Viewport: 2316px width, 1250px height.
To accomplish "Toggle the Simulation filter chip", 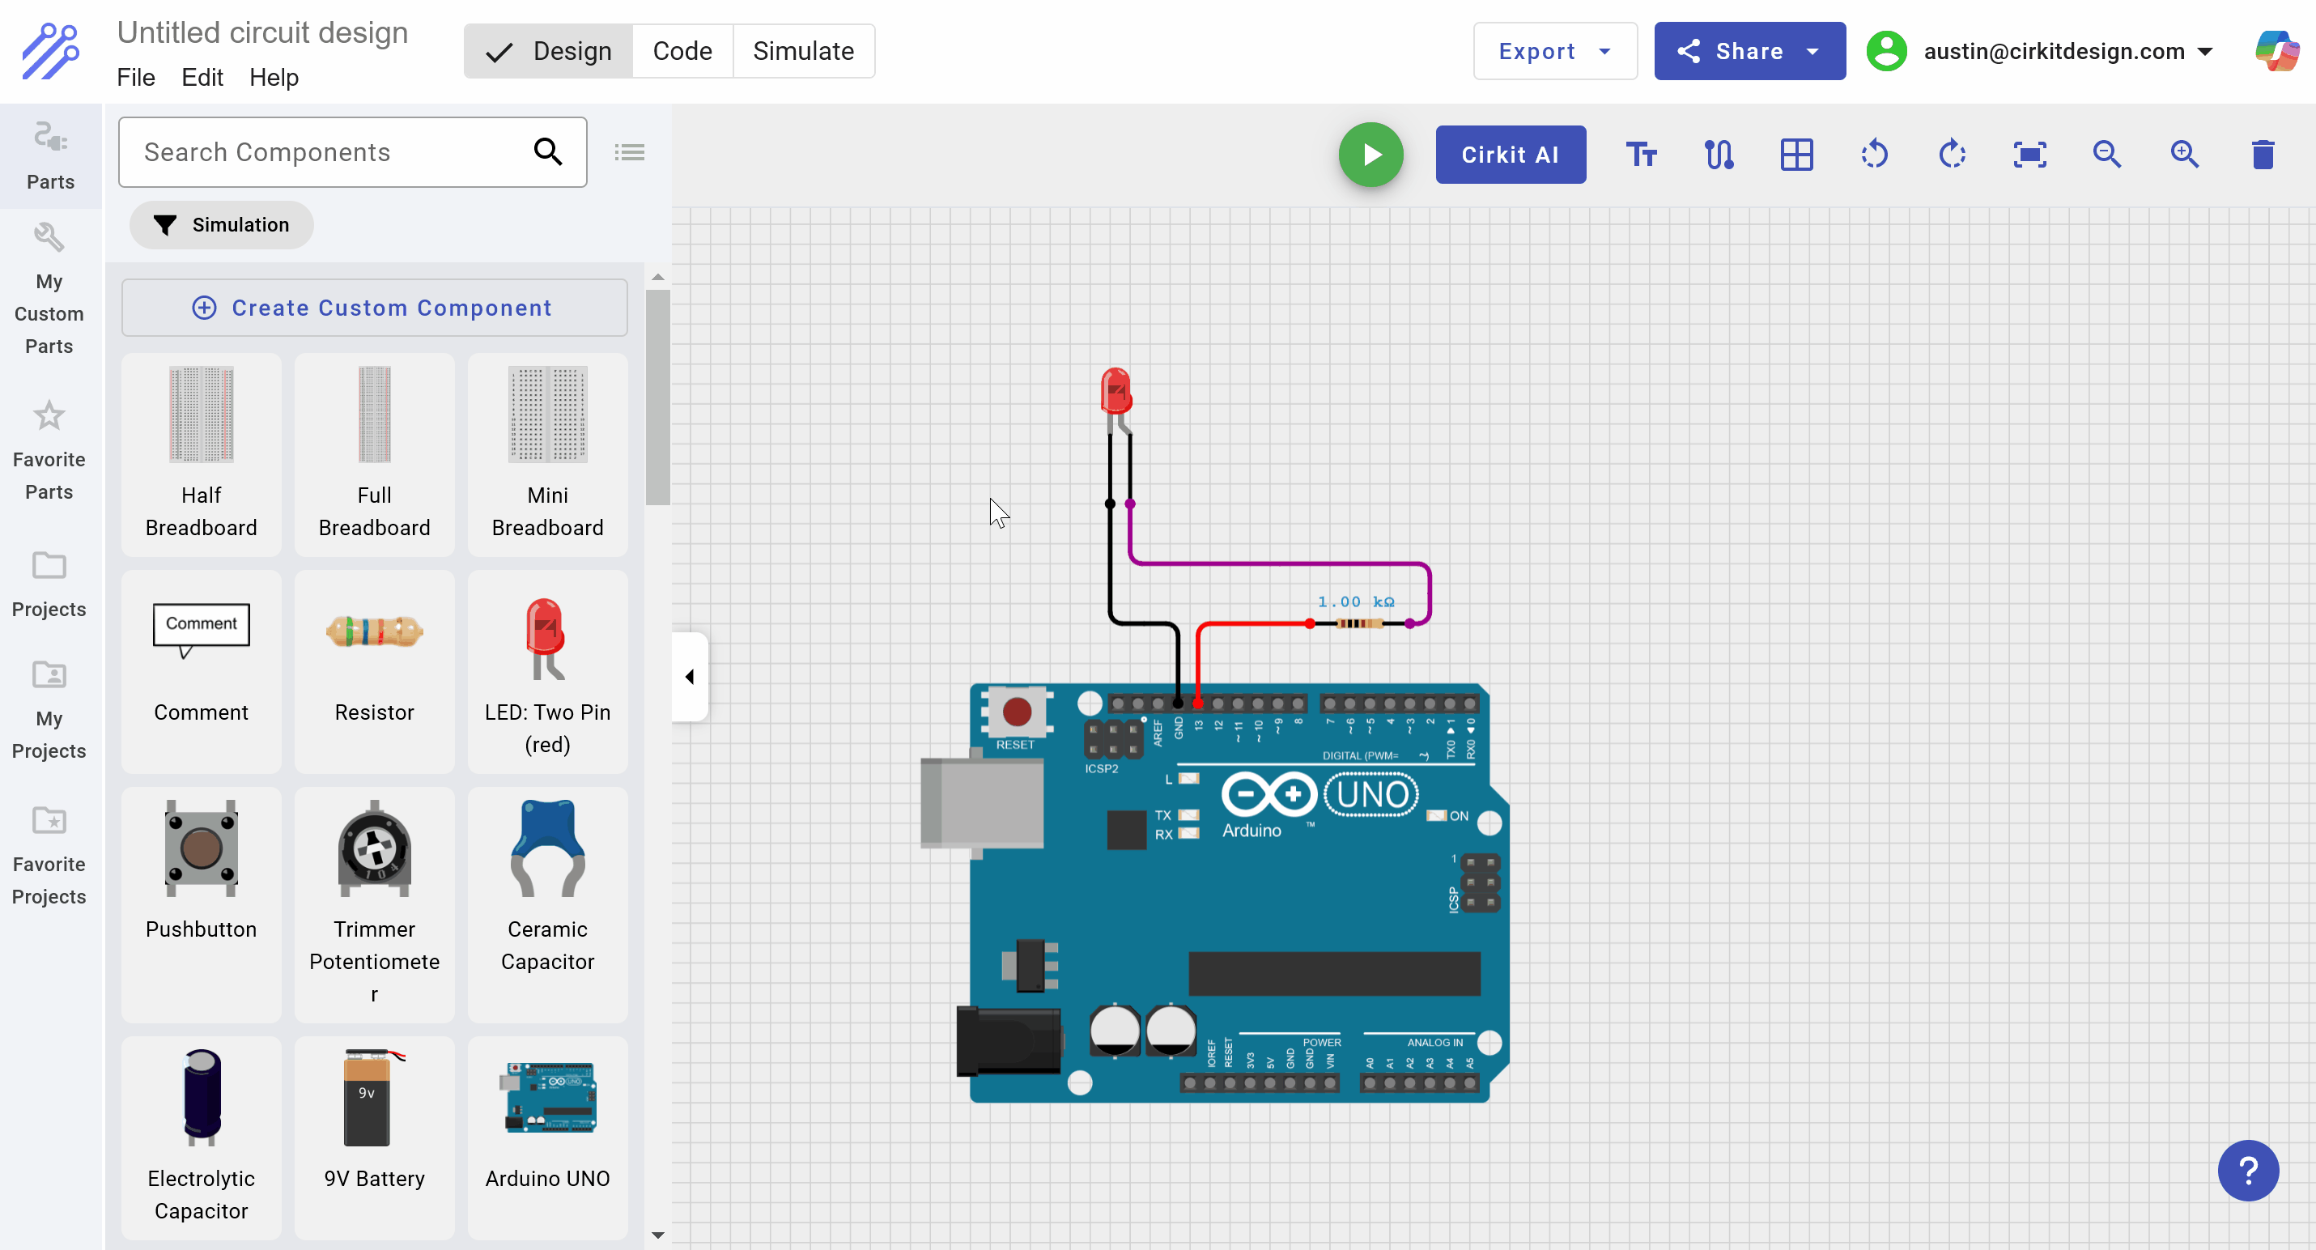I will [x=221, y=225].
